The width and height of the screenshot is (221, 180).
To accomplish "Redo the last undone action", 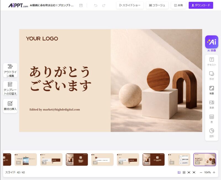I will click(104, 5).
